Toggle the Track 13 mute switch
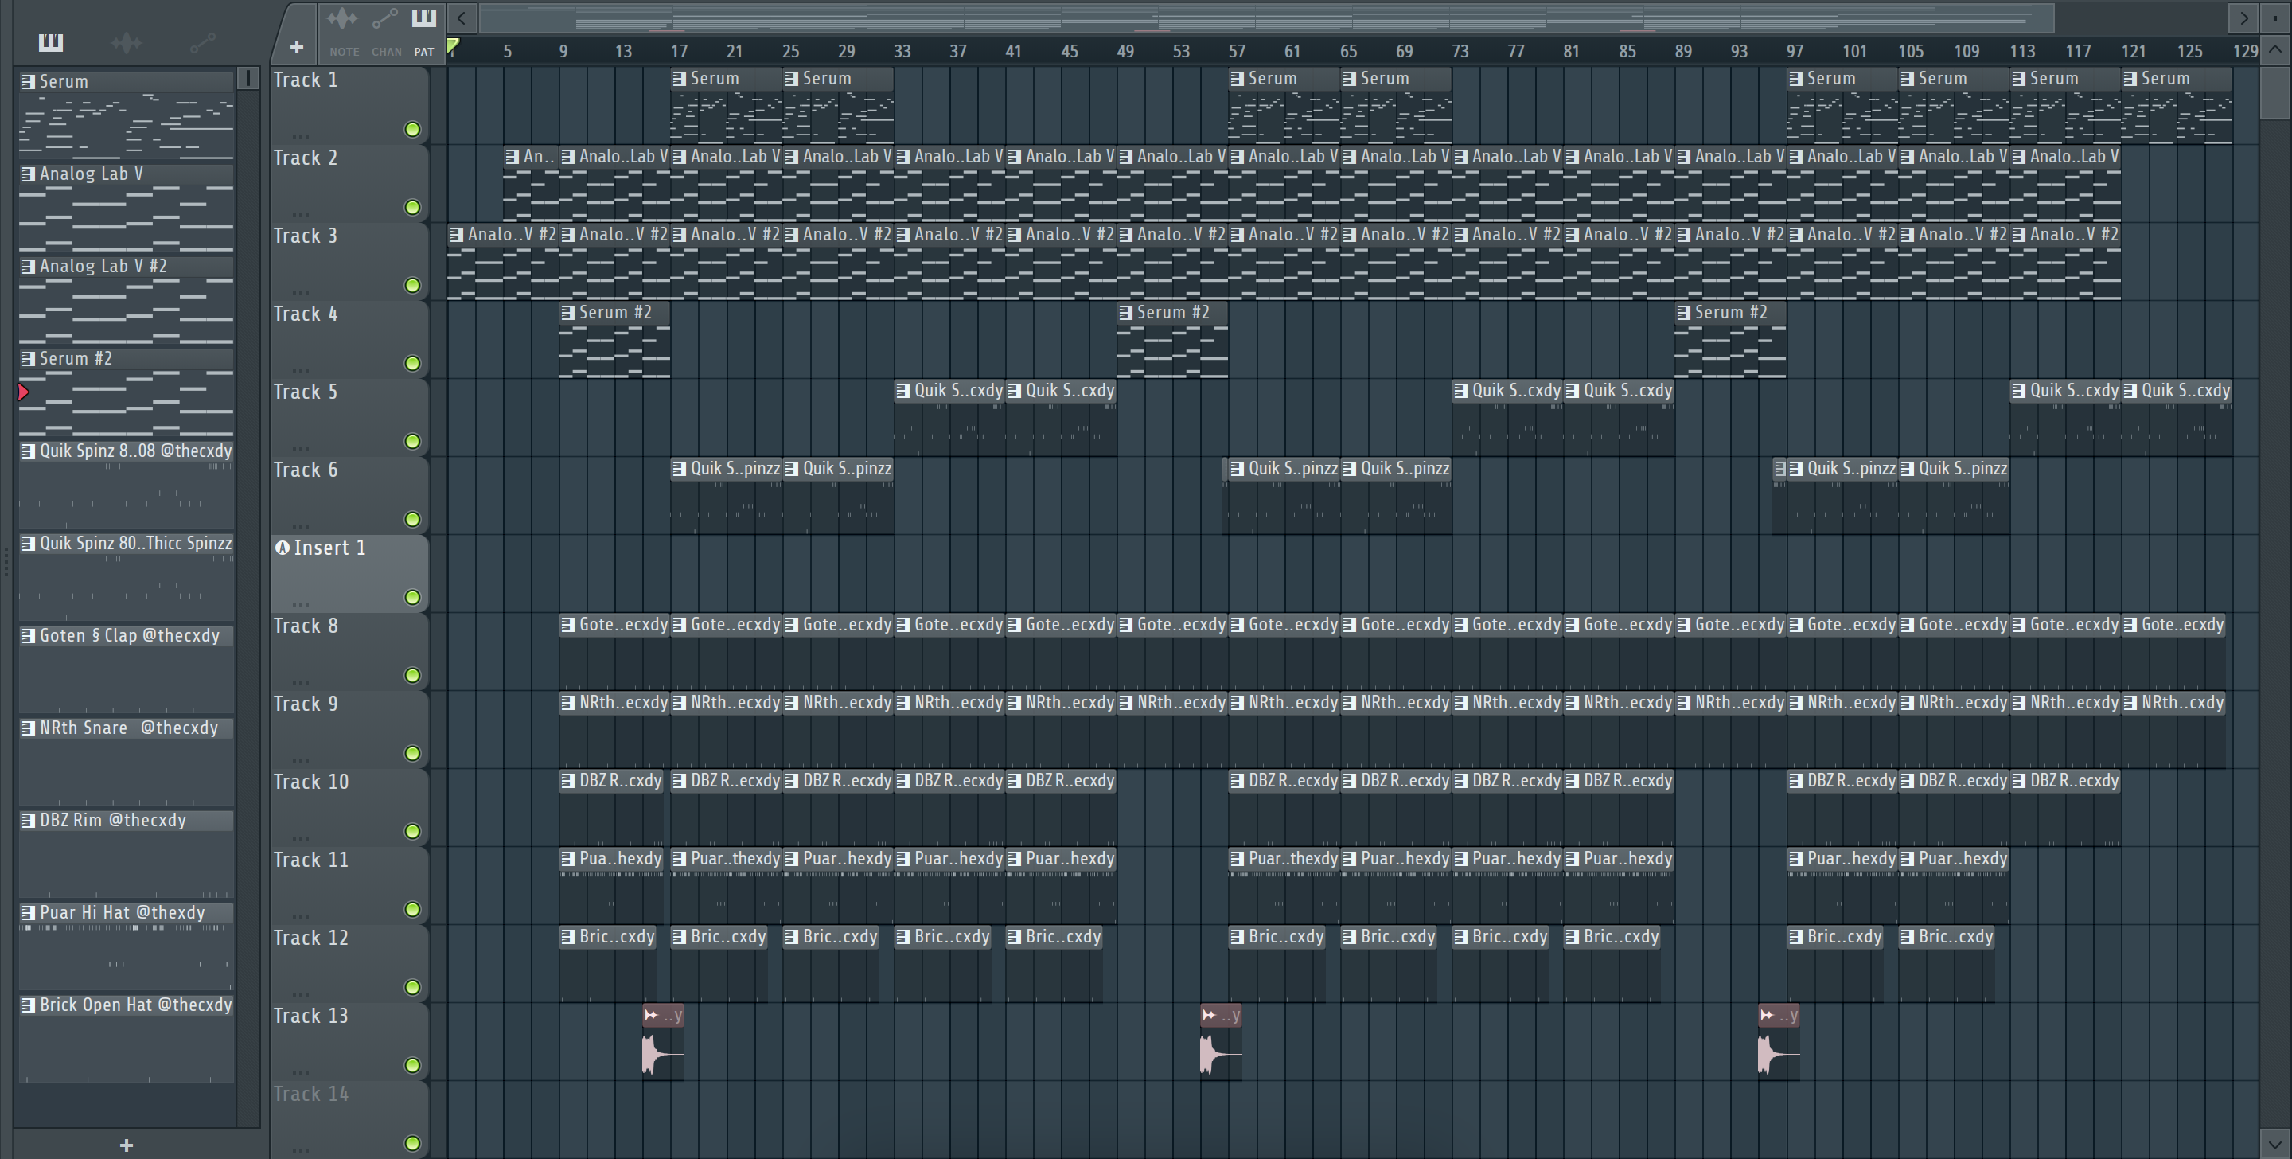2292x1159 pixels. 412,1066
